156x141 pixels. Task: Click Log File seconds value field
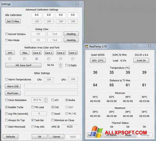coord(39,114)
